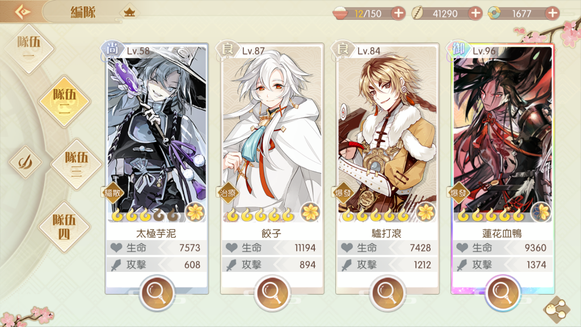
Task: Tap the share-like diamond icon in bottom corner
Action: pyautogui.click(x=557, y=309)
